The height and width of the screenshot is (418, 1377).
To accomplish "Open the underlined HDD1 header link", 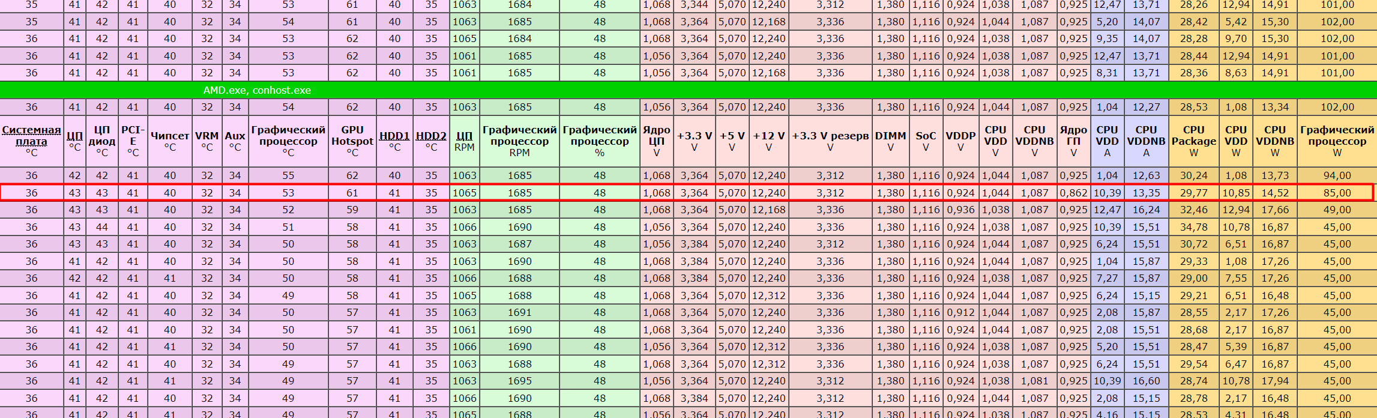I will click(x=394, y=136).
